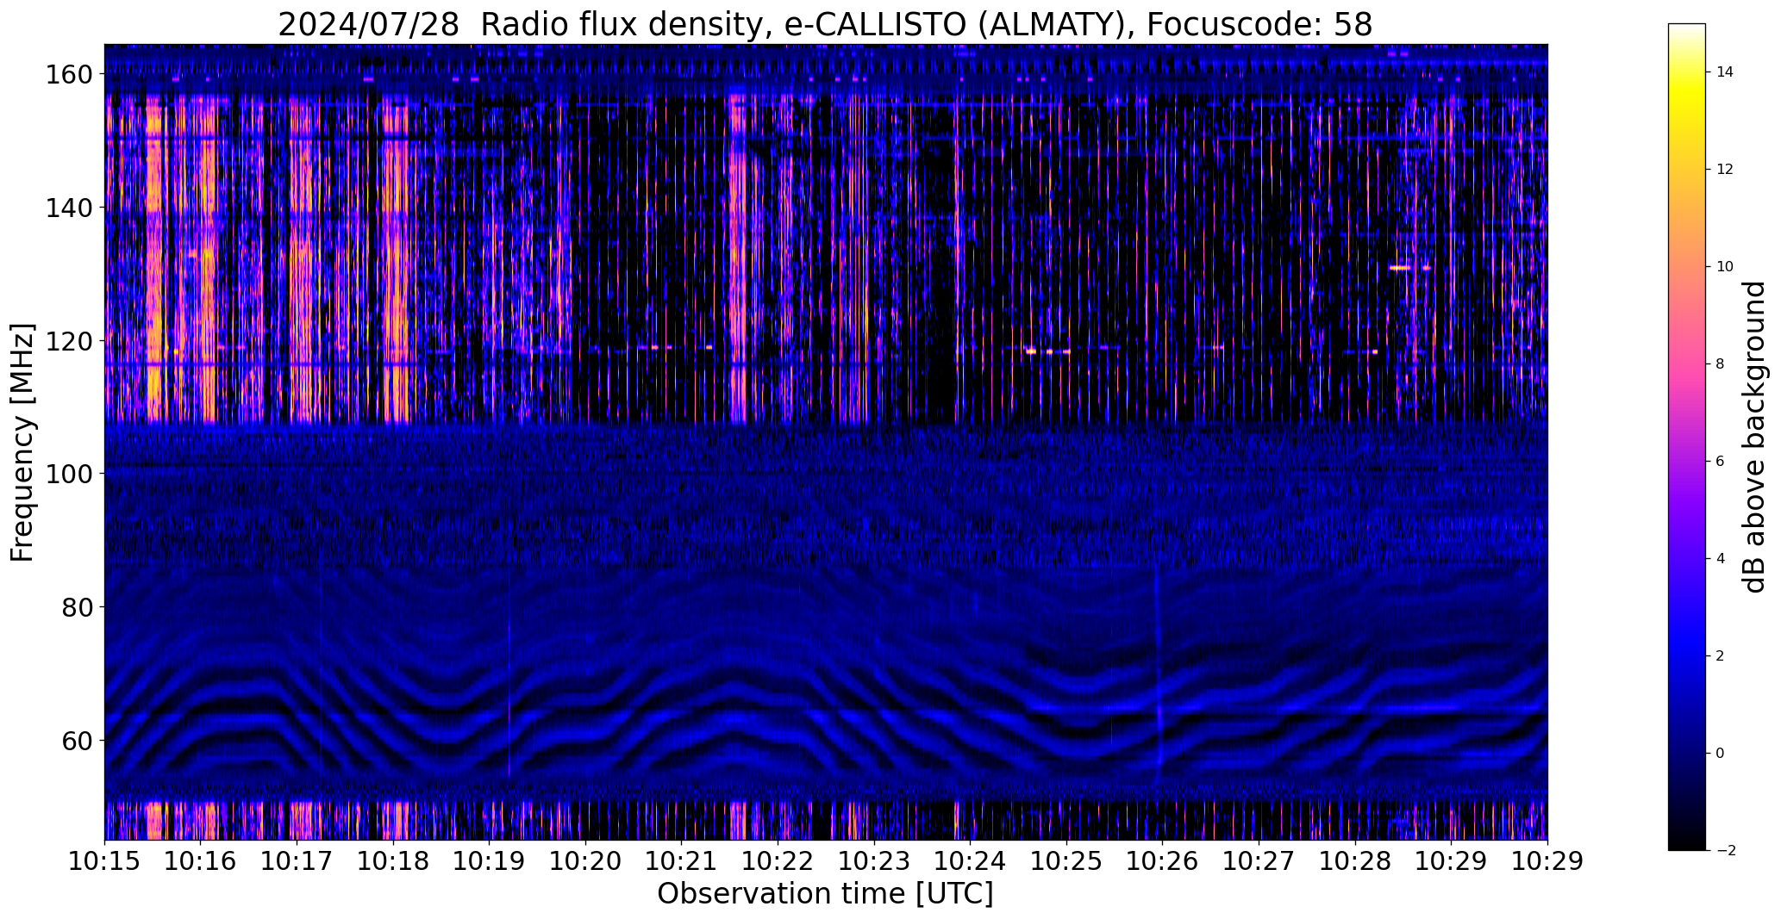Click the 10:20 time tick label

(585, 861)
